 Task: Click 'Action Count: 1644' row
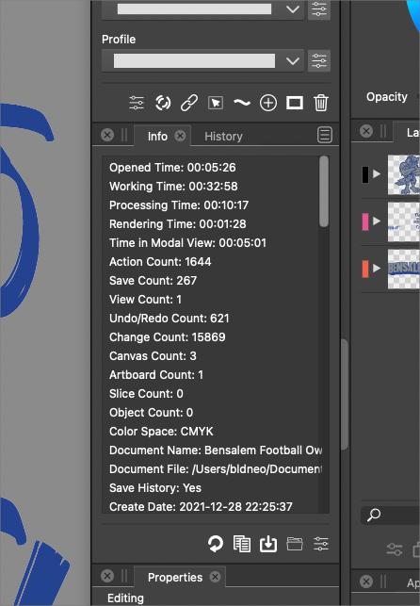tap(160, 262)
